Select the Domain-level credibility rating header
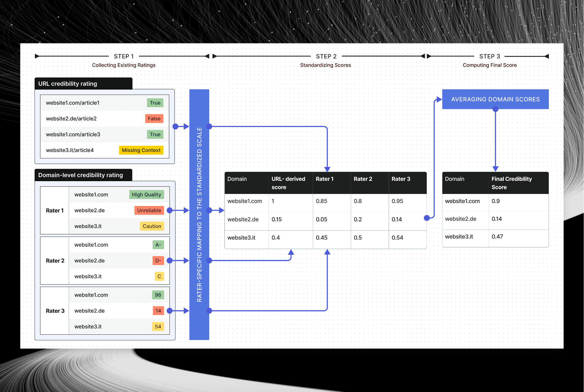This screenshot has height=392, width=584. tap(83, 175)
